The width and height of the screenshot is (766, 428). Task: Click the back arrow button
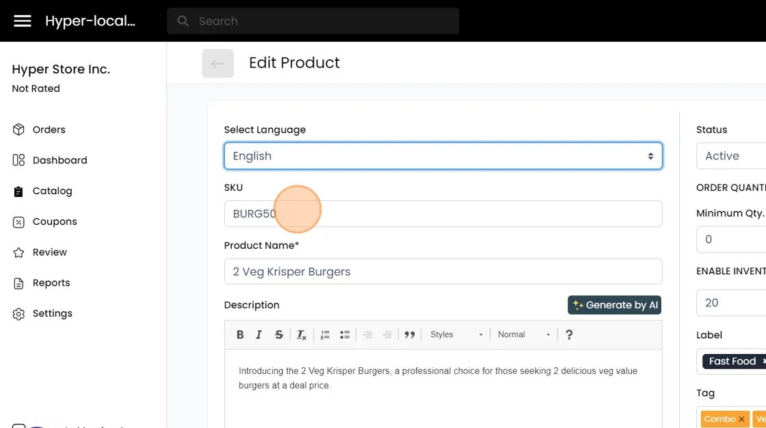pos(217,64)
